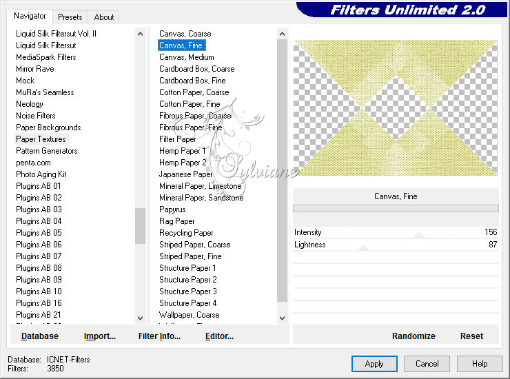This screenshot has width=510, height=379.
Task: Open the Presets tab
Action: click(x=70, y=17)
